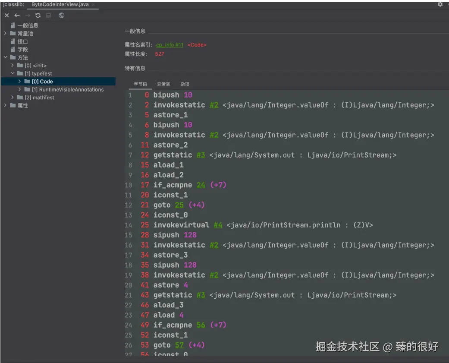Click the reload icon in jclasslib toolbar

[38, 16]
